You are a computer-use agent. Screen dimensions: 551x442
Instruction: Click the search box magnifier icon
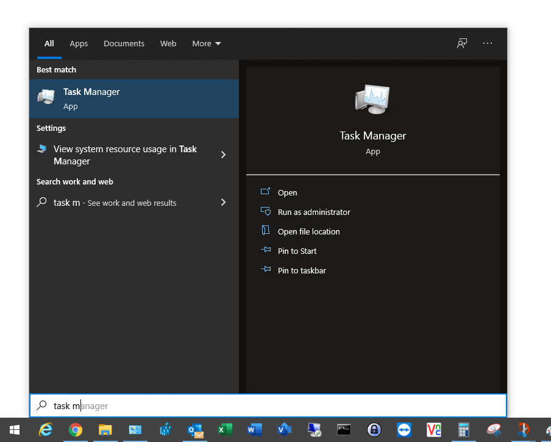pos(42,405)
